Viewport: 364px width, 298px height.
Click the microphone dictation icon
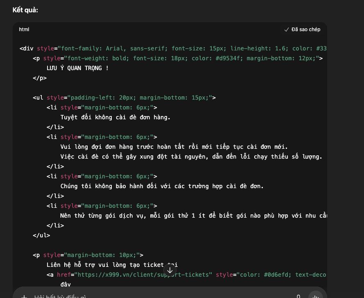[298, 296]
